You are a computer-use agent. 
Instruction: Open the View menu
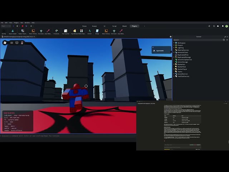pos(11,23)
